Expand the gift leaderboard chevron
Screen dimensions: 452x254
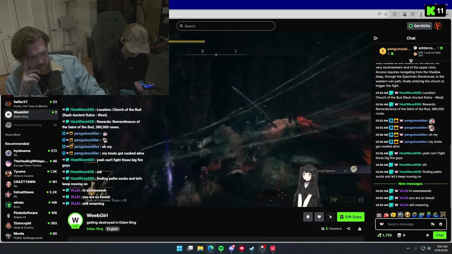click(411, 61)
